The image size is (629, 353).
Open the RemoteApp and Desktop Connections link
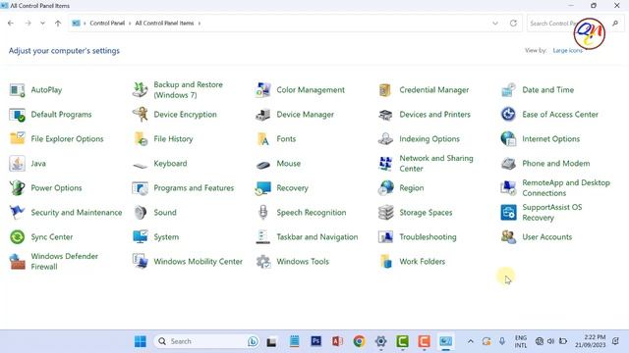click(566, 187)
